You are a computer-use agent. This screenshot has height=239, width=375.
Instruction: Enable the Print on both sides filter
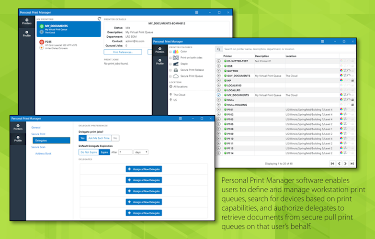coord(170,58)
